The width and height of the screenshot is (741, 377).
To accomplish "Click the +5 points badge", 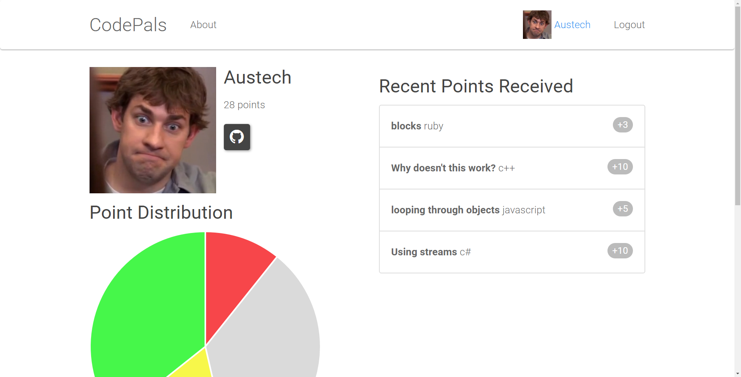I will [623, 209].
